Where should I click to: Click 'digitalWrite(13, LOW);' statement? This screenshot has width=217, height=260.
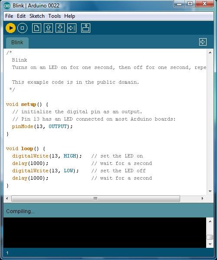click(46, 171)
